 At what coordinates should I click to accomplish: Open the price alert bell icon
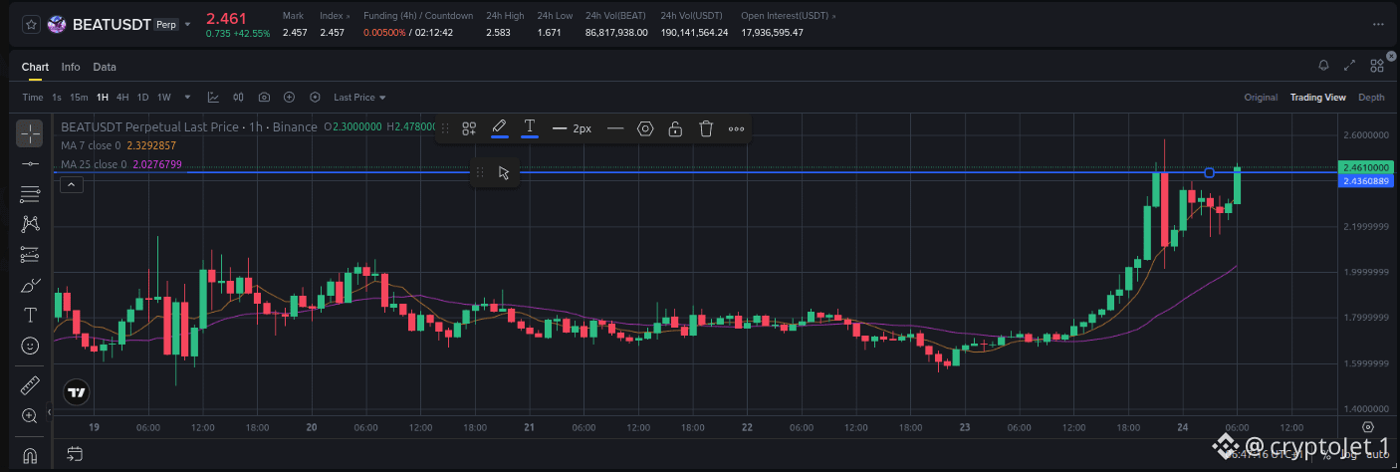tap(1323, 66)
